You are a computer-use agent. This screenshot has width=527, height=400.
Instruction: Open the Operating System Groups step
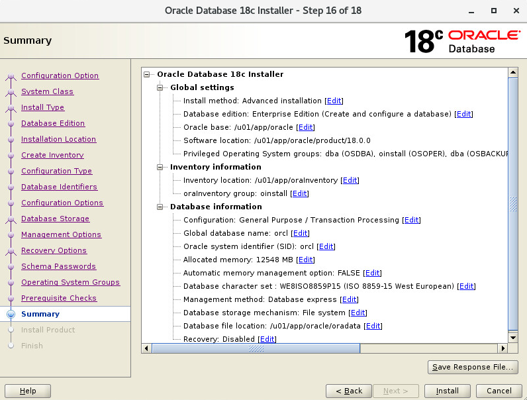click(71, 282)
